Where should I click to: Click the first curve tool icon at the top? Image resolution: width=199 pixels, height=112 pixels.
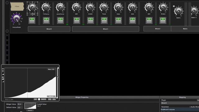click(x=3, y=69)
